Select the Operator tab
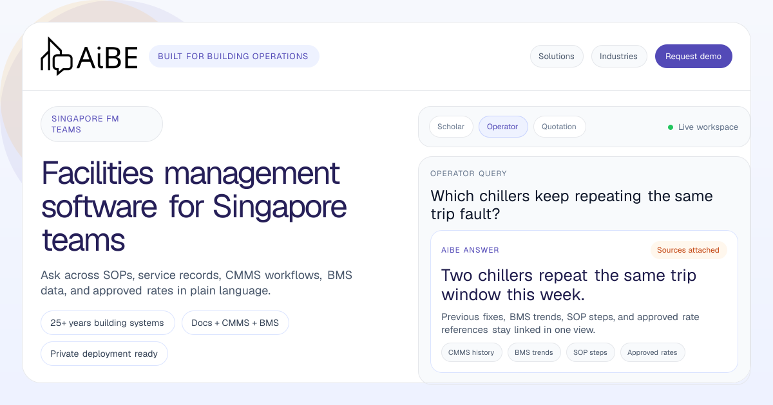This screenshot has width=773, height=405. (x=502, y=127)
